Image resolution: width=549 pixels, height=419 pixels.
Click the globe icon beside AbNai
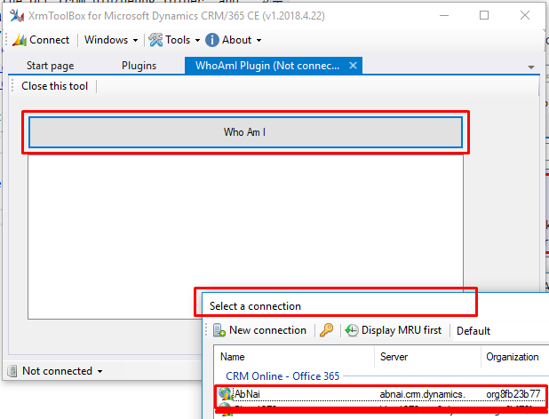tap(226, 394)
